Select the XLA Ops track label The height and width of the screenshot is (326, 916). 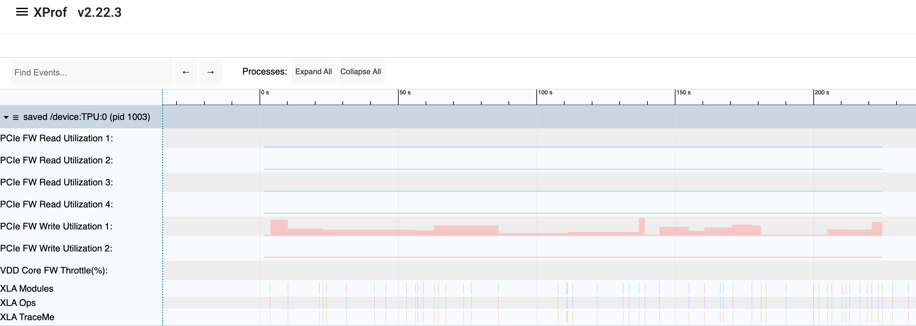(18, 303)
